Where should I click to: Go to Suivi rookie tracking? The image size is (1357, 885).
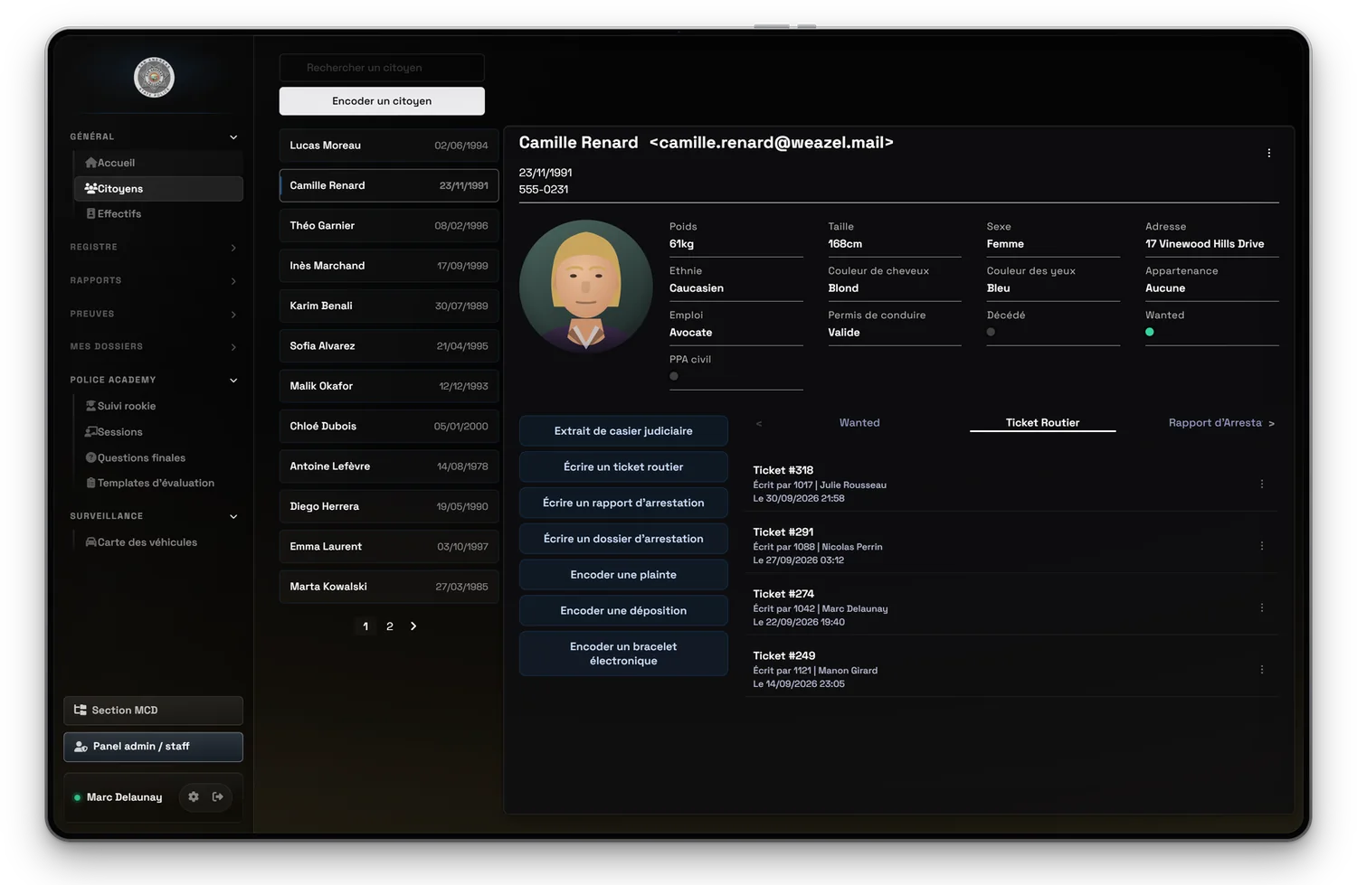158,406
